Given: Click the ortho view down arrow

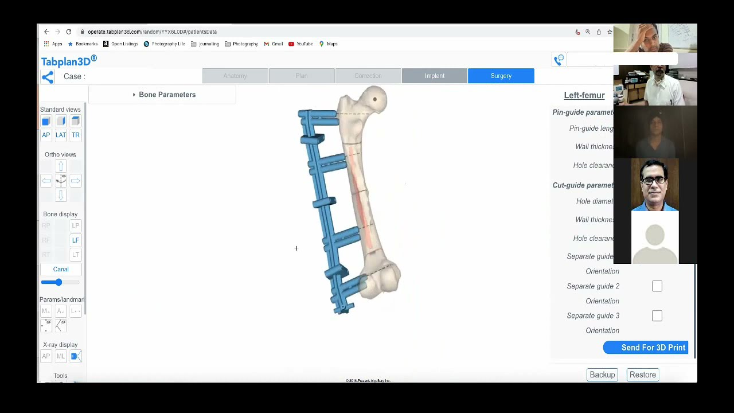Looking at the screenshot, I should tap(61, 195).
